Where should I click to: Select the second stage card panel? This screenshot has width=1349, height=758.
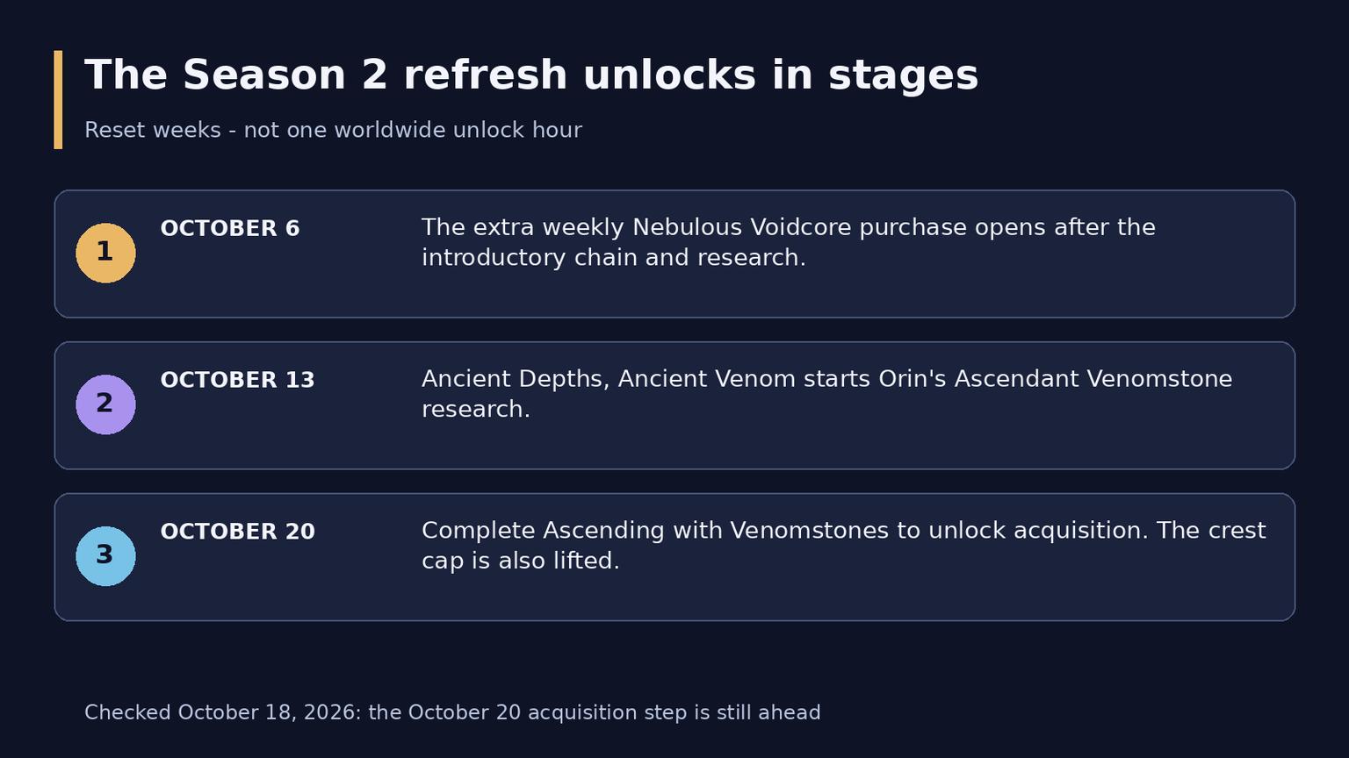(x=674, y=405)
